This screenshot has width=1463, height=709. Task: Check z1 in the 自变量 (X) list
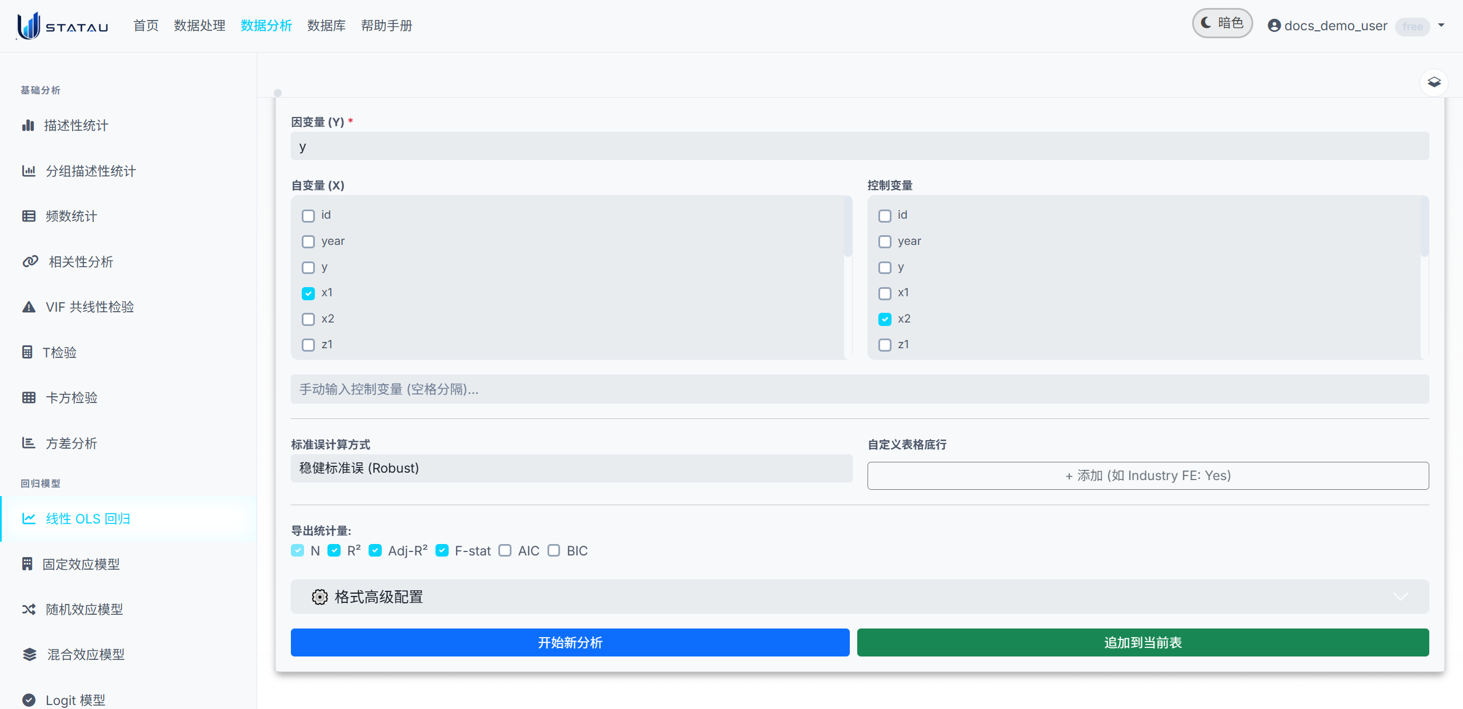click(x=308, y=345)
